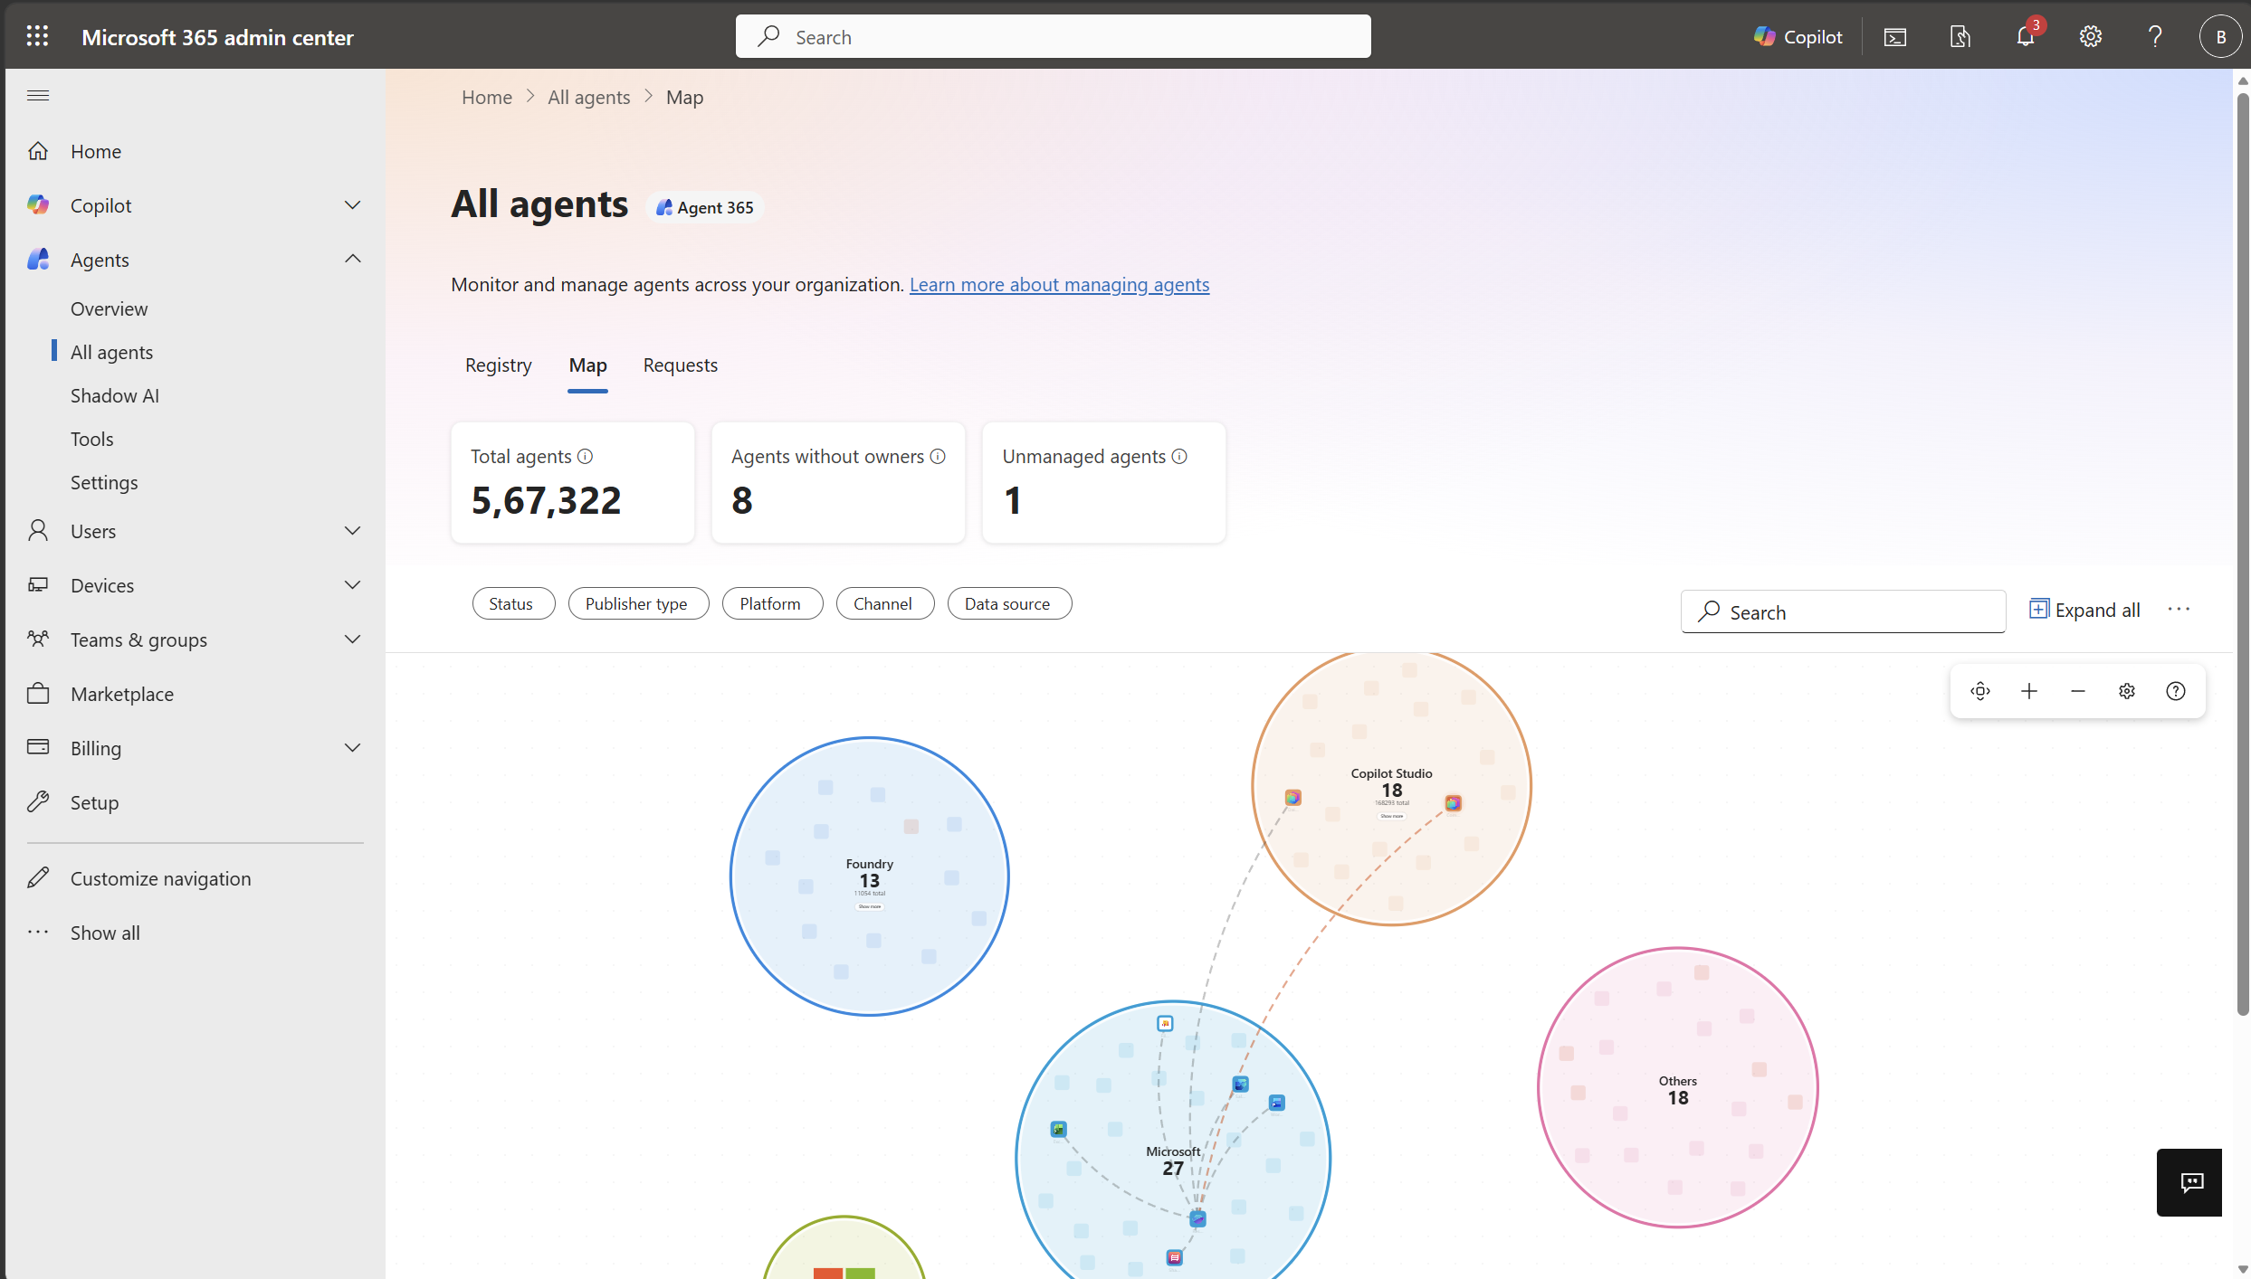Open the help question mark in header
This screenshot has width=2251, height=1279.
pyautogui.click(x=2155, y=36)
